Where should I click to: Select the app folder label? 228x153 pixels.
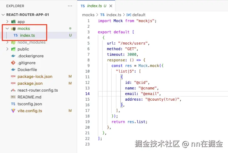tap(21, 22)
